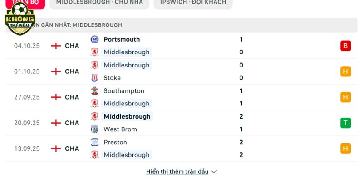Switch to the Middlesbrough - Chủ Nhà tab
Screen dimensions: 363x181
(x=99, y=2)
